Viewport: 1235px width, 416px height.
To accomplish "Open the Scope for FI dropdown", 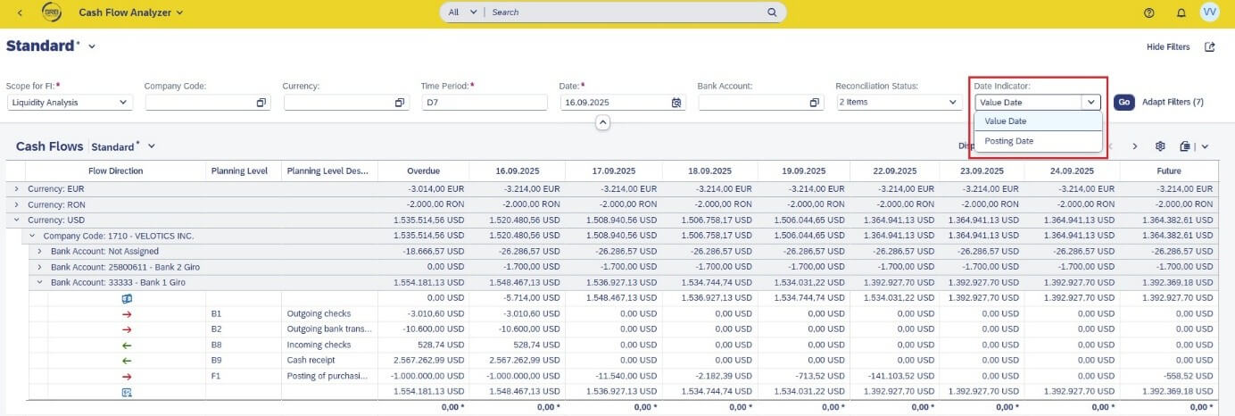I will point(122,103).
